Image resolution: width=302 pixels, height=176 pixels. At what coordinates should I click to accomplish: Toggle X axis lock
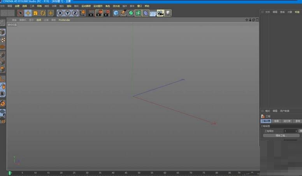pos(60,13)
